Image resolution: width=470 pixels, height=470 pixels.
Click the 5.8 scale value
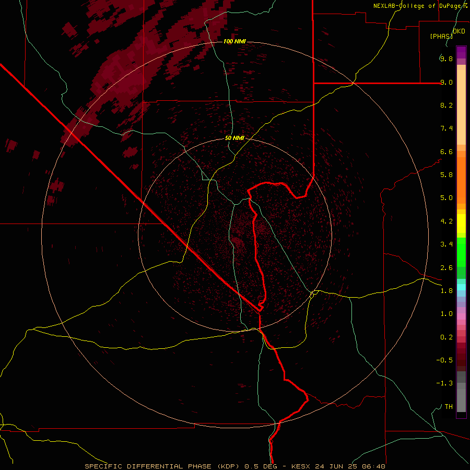tap(446, 175)
